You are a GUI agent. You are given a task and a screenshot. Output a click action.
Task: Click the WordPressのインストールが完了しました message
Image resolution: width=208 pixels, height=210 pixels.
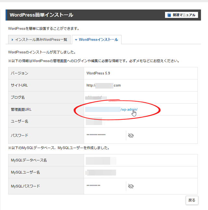coord(42,52)
